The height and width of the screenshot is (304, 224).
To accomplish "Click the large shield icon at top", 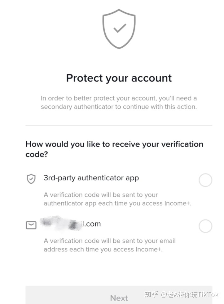I will (x=119, y=28).
